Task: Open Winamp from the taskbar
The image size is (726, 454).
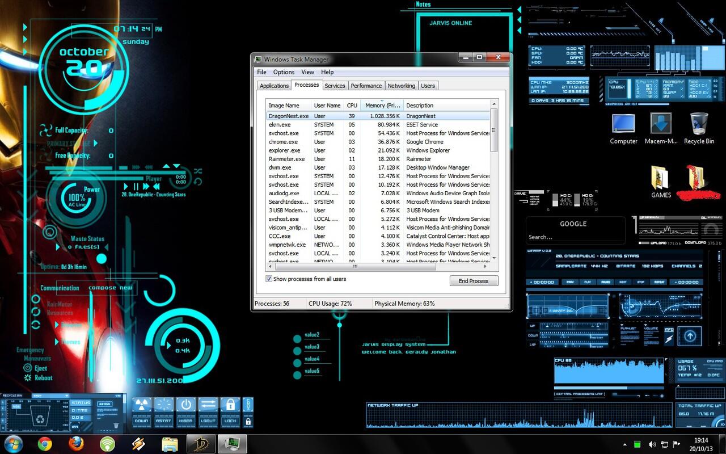Action: [138, 443]
